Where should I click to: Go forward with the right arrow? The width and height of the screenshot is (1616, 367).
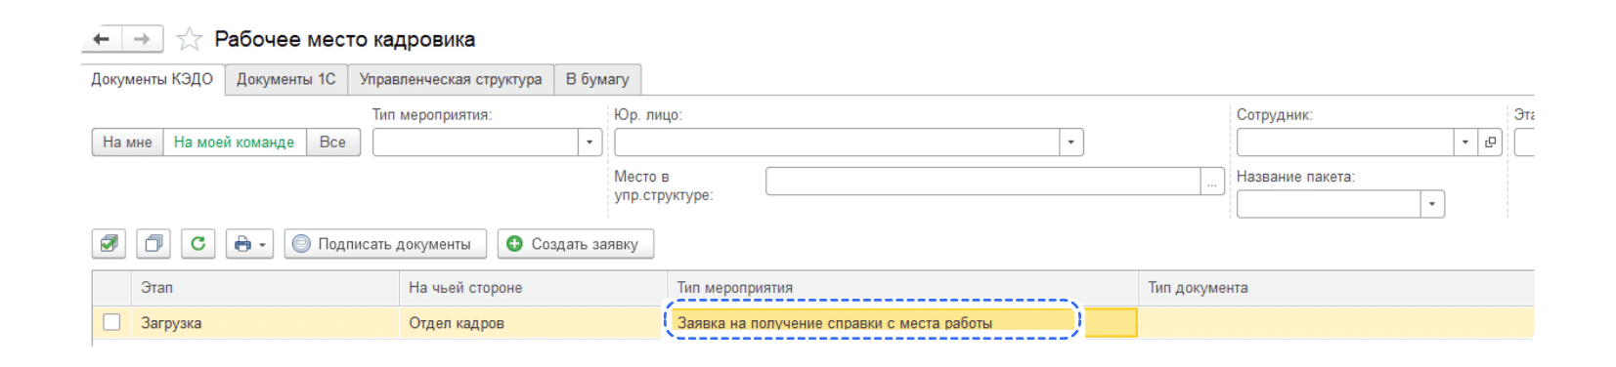[x=142, y=39]
